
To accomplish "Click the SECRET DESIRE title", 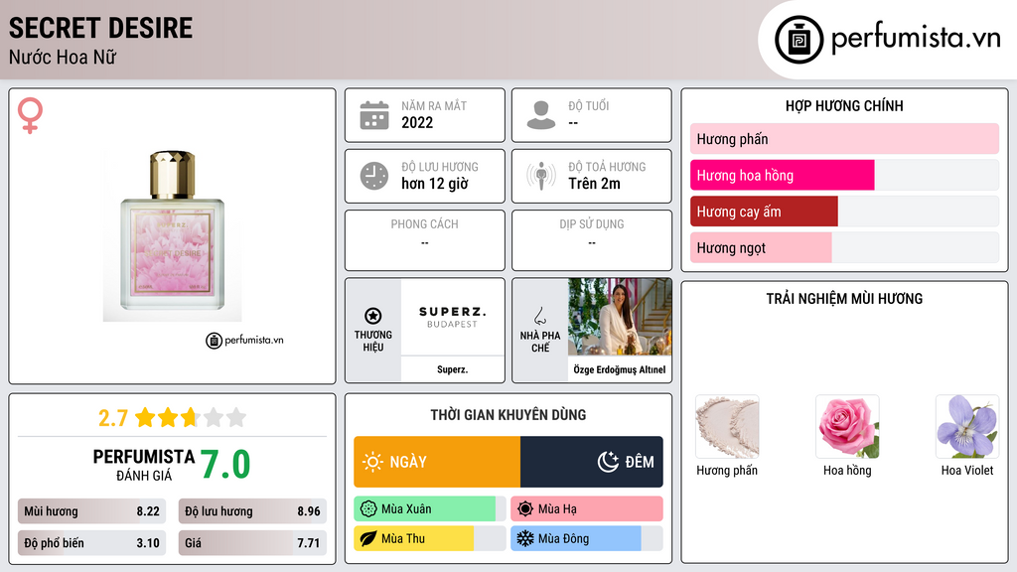I will click(x=100, y=28).
